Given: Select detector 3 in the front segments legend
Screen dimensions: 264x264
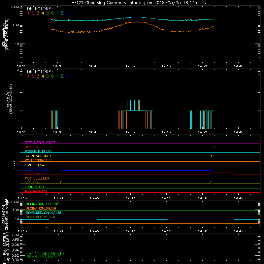Looking at the screenshot, I should point(38,13).
